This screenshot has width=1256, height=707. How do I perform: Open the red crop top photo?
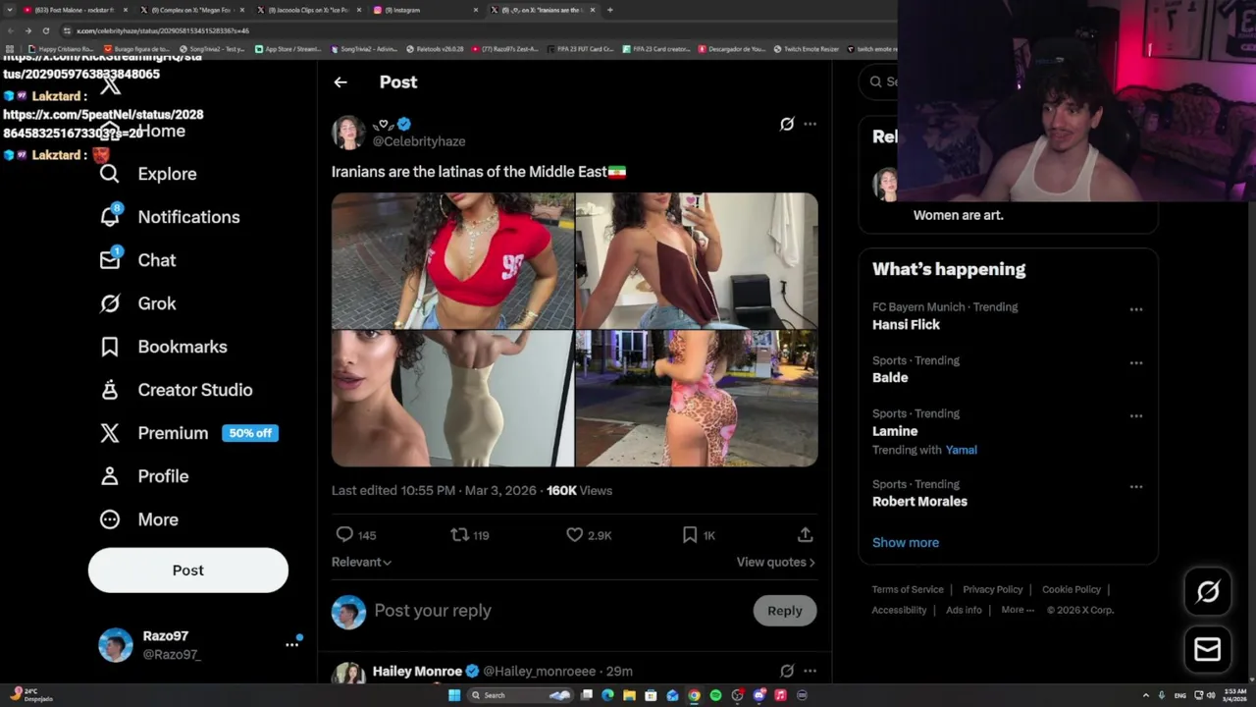click(x=452, y=260)
